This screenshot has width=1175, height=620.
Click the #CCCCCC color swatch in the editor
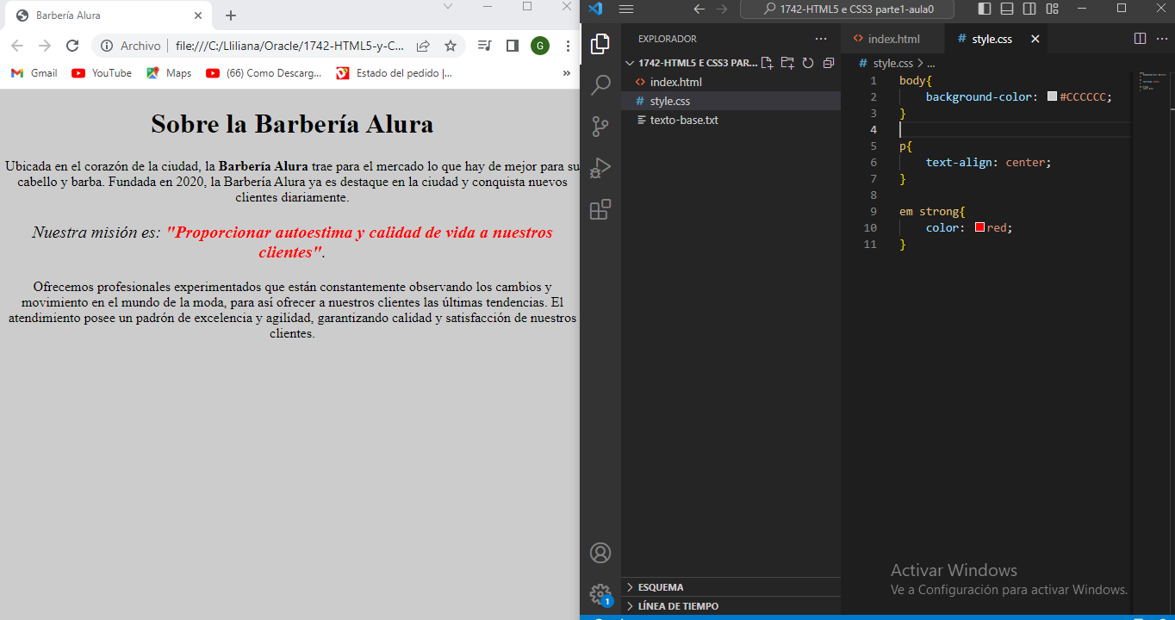[1052, 96]
